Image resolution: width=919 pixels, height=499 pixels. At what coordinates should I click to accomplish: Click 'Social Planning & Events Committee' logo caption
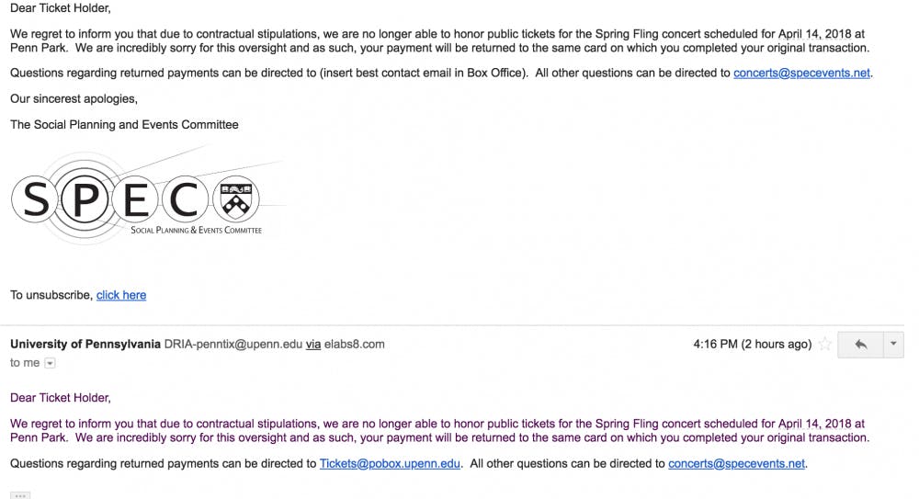tap(196, 230)
